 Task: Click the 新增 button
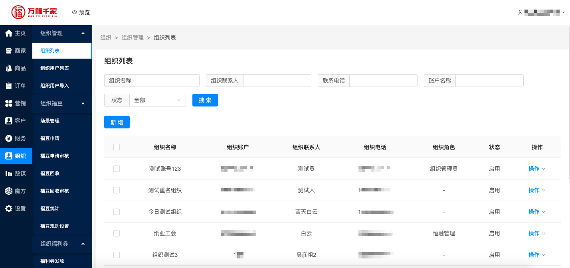[x=117, y=122]
